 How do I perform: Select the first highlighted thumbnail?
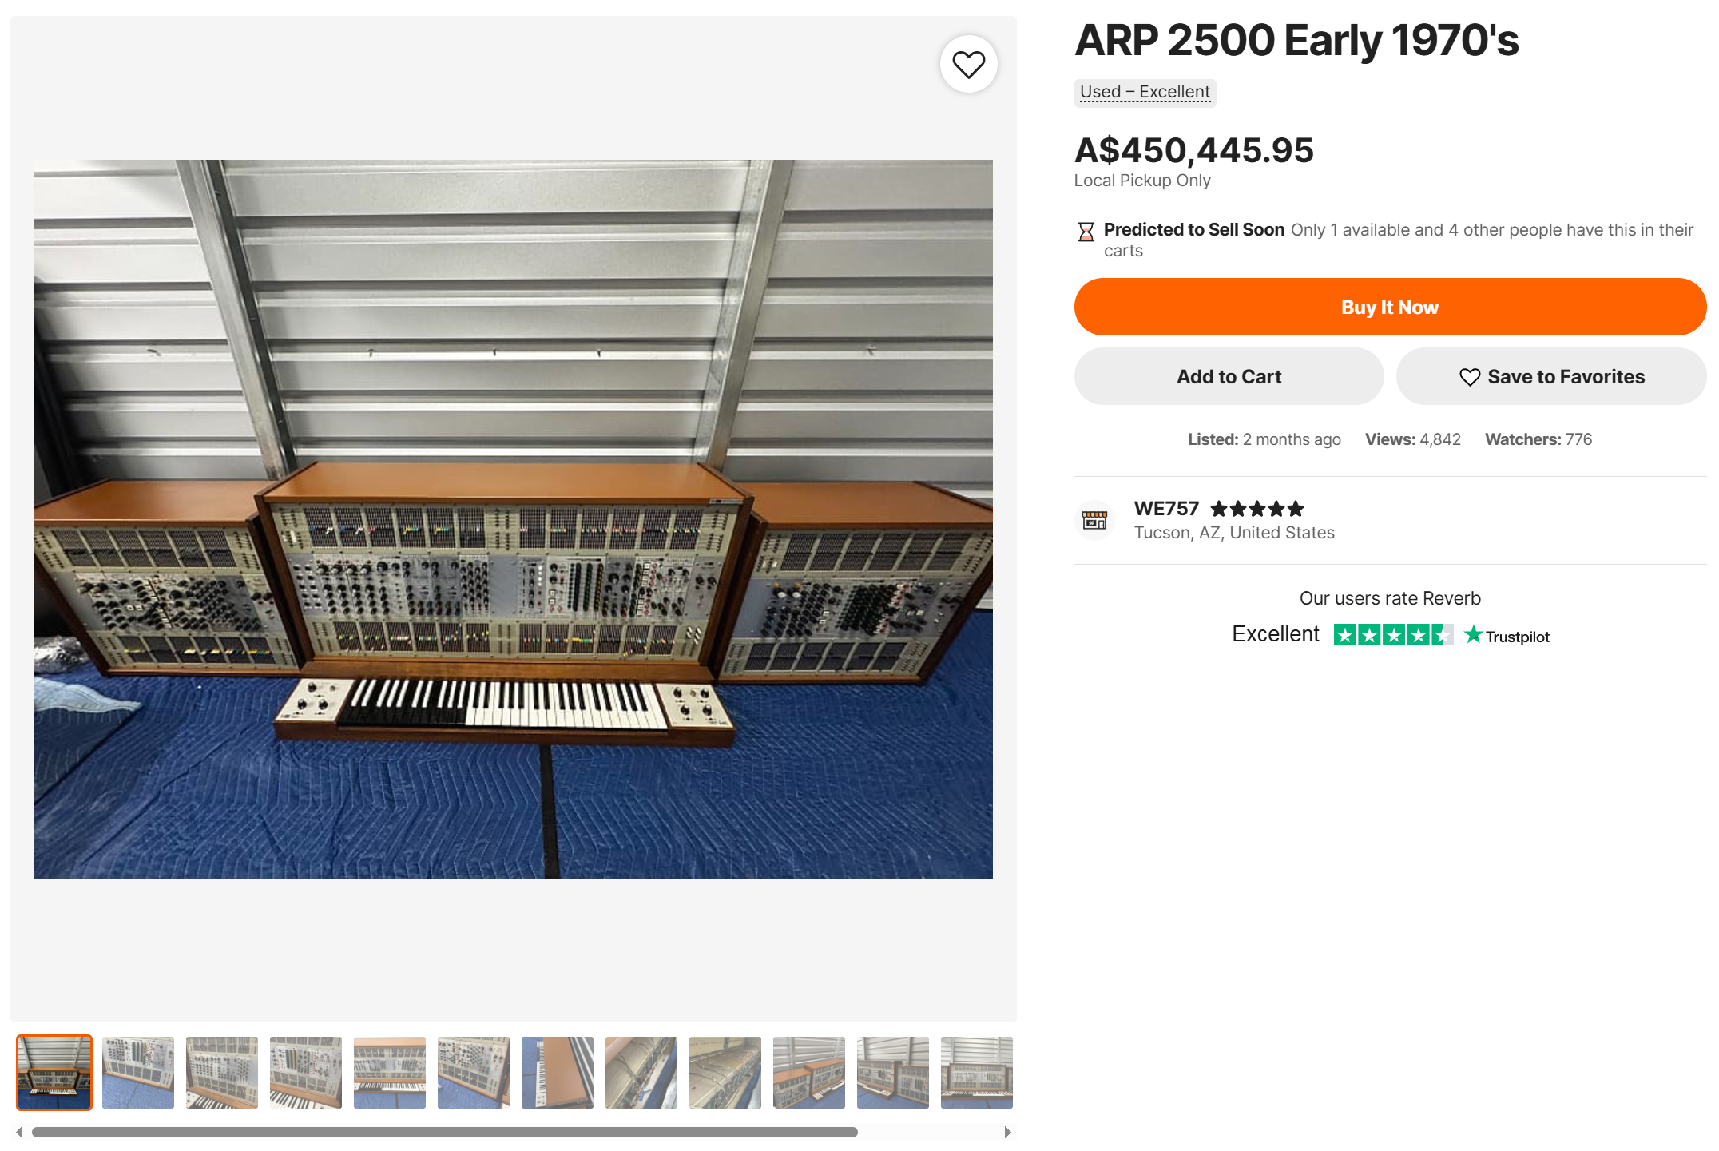[x=54, y=1072]
